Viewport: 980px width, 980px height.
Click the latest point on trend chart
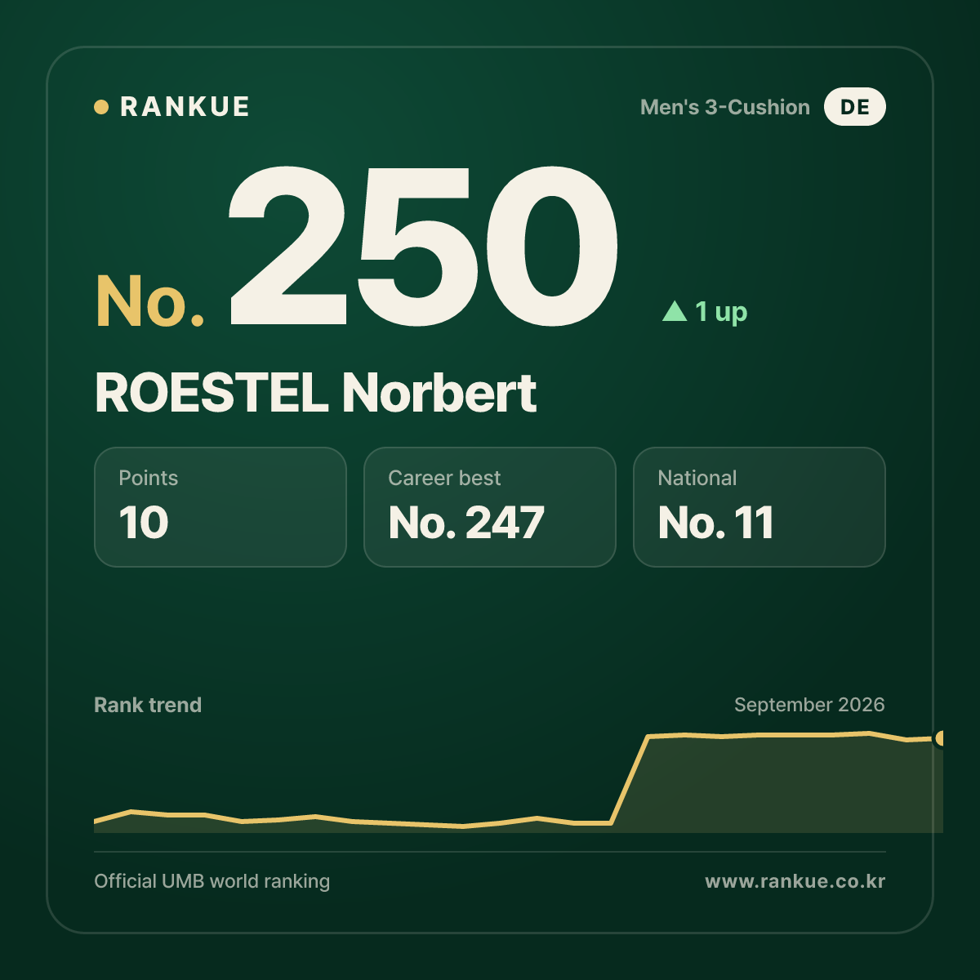940,738
